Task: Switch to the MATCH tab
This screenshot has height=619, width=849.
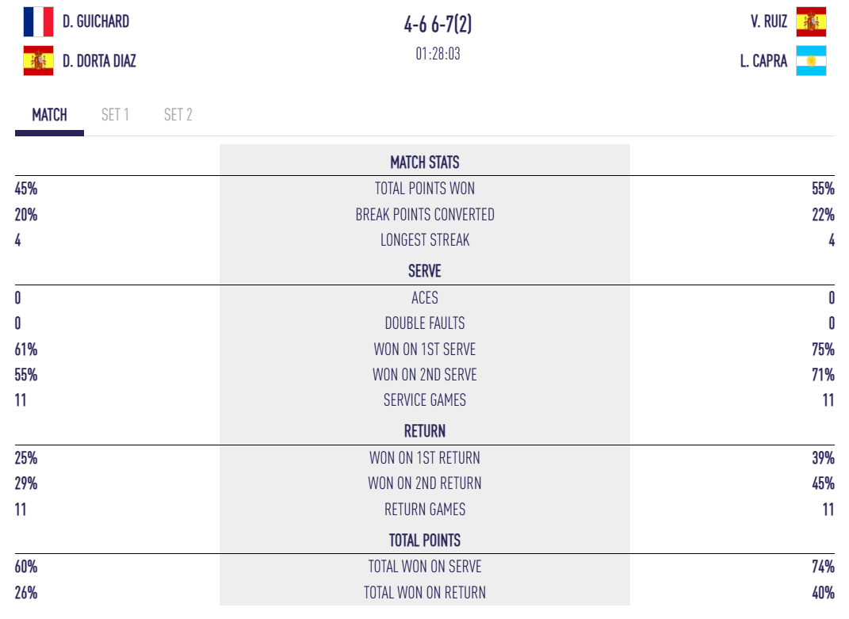Action: [x=49, y=115]
